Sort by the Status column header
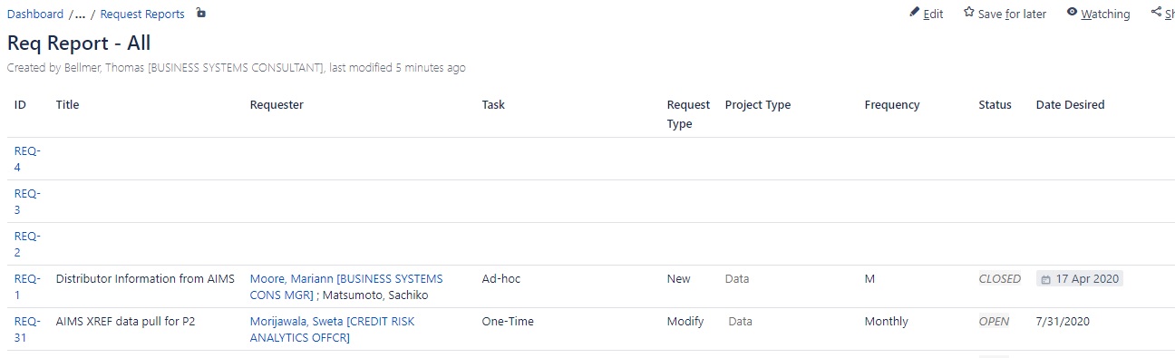The image size is (1175, 358). coord(995,104)
